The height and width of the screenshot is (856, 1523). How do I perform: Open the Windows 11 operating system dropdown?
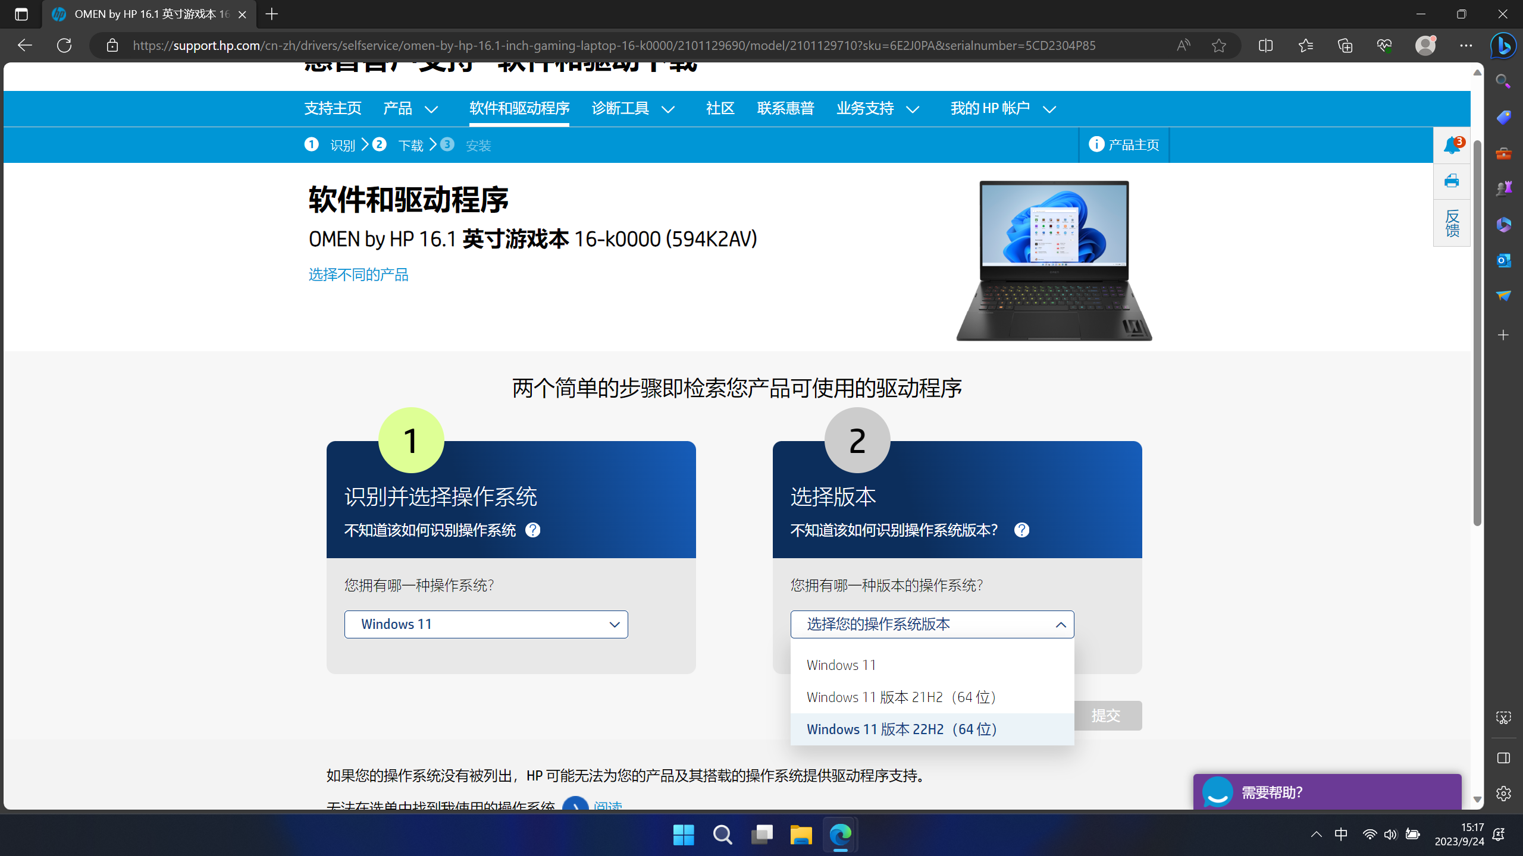486,624
